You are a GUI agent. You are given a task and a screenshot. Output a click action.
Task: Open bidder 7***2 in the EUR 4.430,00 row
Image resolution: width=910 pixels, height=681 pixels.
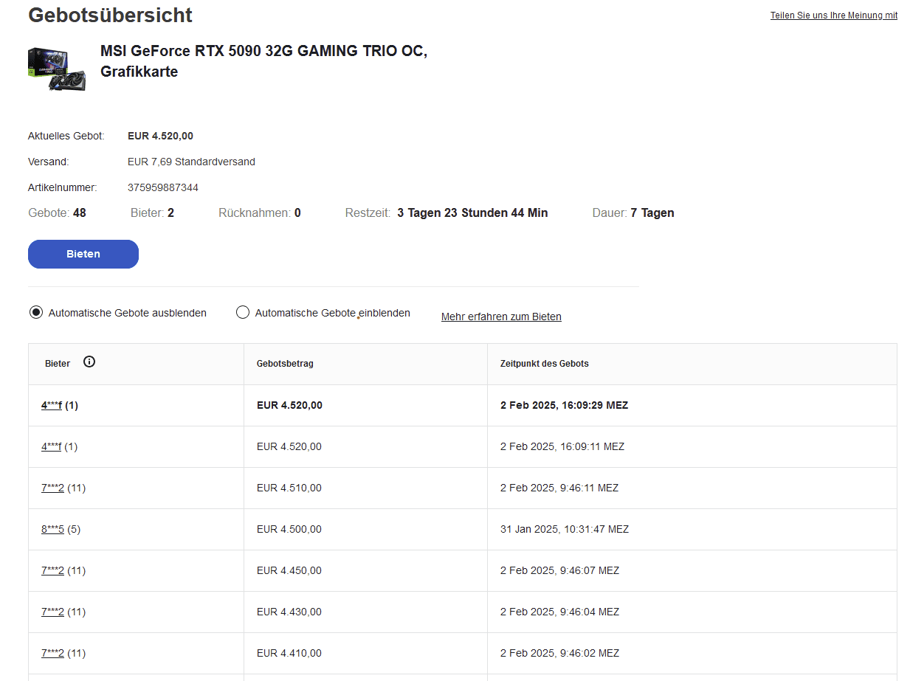tap(53, 612)
